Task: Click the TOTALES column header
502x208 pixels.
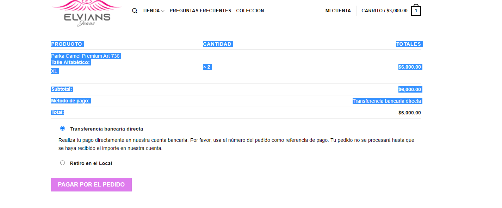Action: tap(409, 44)
